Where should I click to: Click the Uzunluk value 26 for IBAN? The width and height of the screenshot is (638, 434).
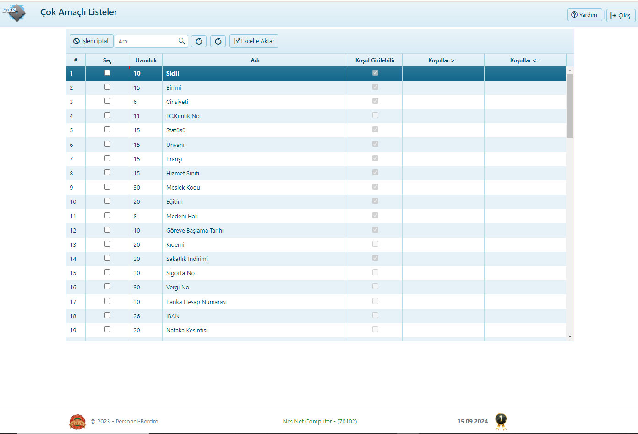pyautogui.click(x=137, y=316)
